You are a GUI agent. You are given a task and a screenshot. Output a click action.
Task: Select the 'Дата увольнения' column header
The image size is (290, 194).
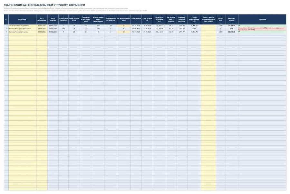tap(42, 19)
